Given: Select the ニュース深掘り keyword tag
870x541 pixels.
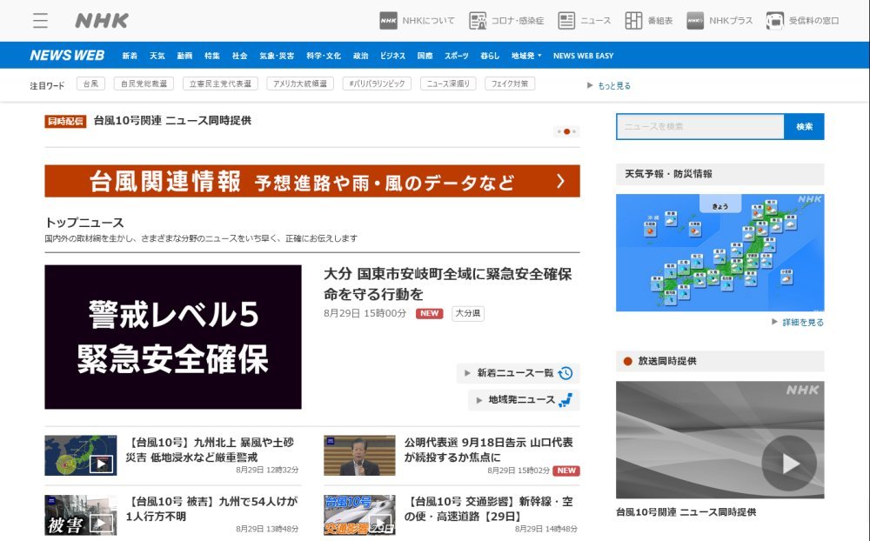Looking at the screenshot, I should (448, 83).
